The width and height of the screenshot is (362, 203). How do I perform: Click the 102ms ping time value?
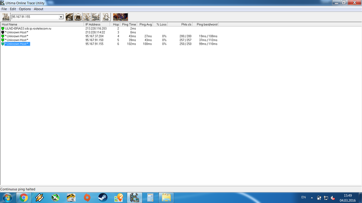coord(131,44)
